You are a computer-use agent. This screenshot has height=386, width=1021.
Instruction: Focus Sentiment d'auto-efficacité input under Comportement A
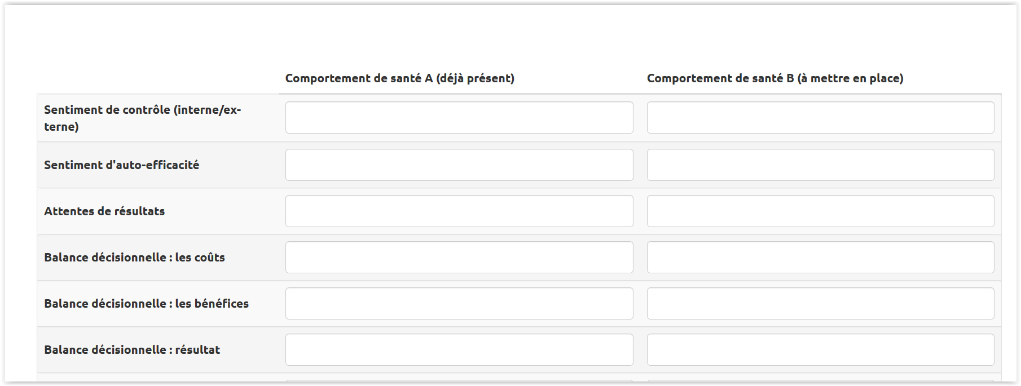[459, 165]
